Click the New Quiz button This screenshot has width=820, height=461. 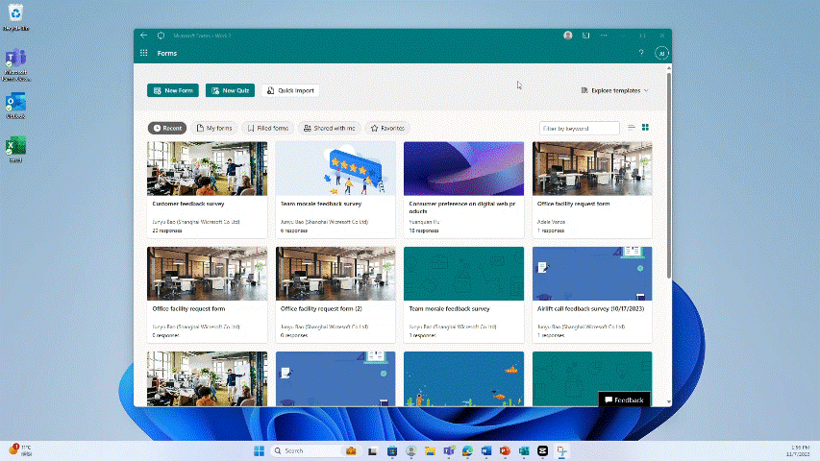[230, 90]
